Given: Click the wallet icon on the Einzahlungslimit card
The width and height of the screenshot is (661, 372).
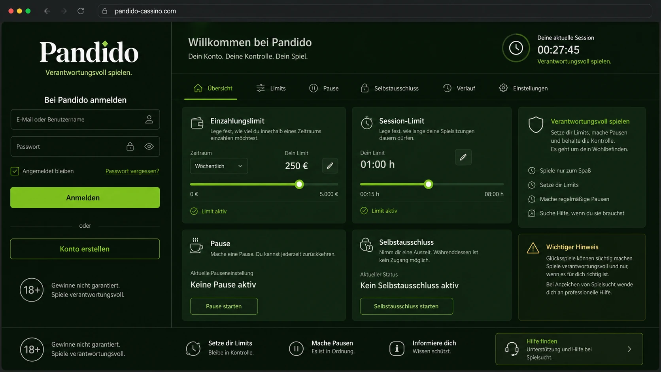Looking at the screenshot, I should pos(197,123).
